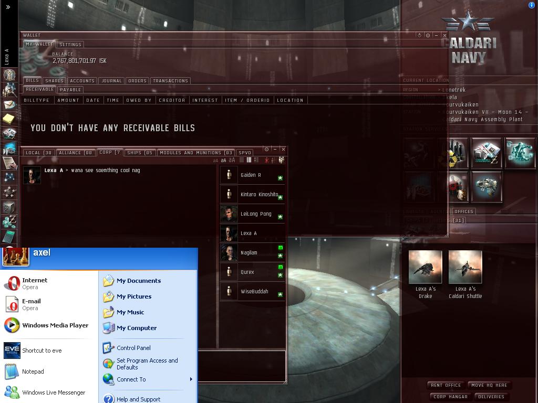Click the red person icon in chat header
This screenshot has width=538, height=403.
tap(266, 160)
